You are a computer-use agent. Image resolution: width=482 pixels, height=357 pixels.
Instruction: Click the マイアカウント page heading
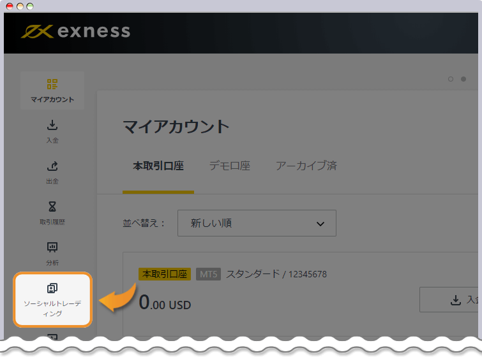click(176, 126)
